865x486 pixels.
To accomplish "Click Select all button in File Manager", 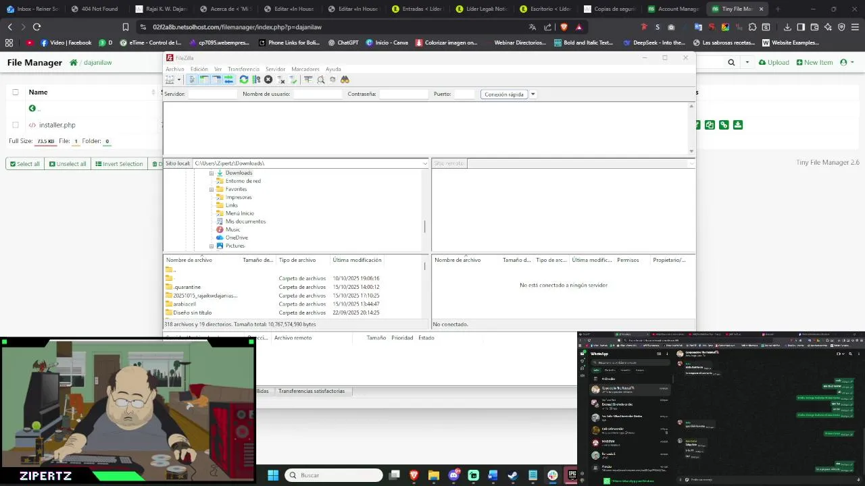I will [24, 164].
